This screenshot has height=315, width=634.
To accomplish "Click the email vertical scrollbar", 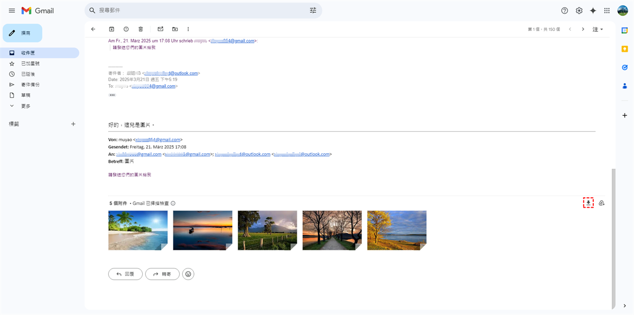I will pos(613,238).
